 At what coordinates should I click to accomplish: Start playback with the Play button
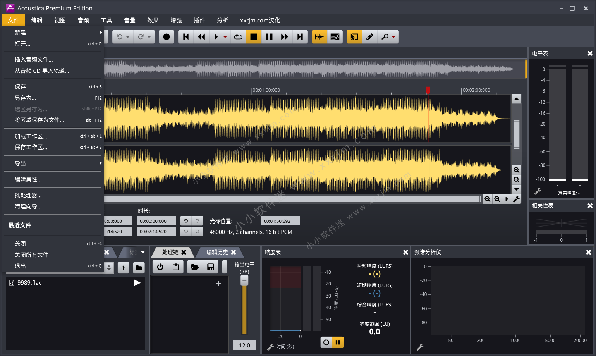point(216,37)
